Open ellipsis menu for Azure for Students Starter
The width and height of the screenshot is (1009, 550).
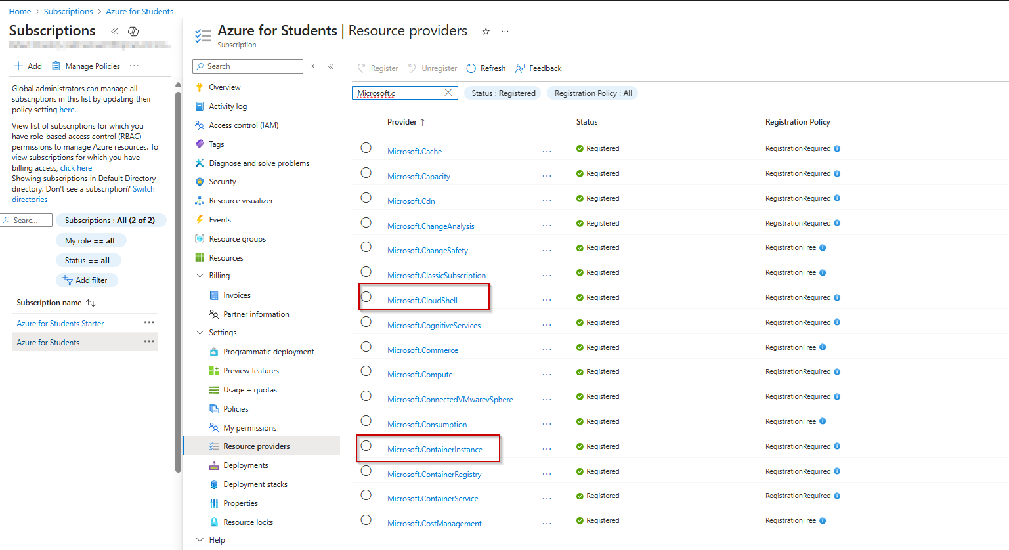[149, 322]
